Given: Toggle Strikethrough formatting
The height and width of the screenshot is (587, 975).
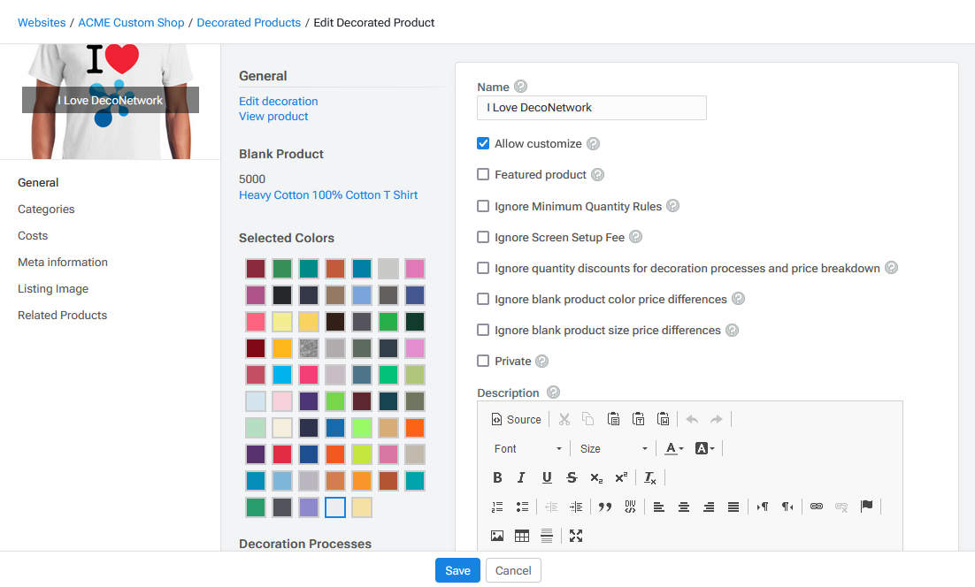Looking at the screenshot, I should tap(572, 477).
